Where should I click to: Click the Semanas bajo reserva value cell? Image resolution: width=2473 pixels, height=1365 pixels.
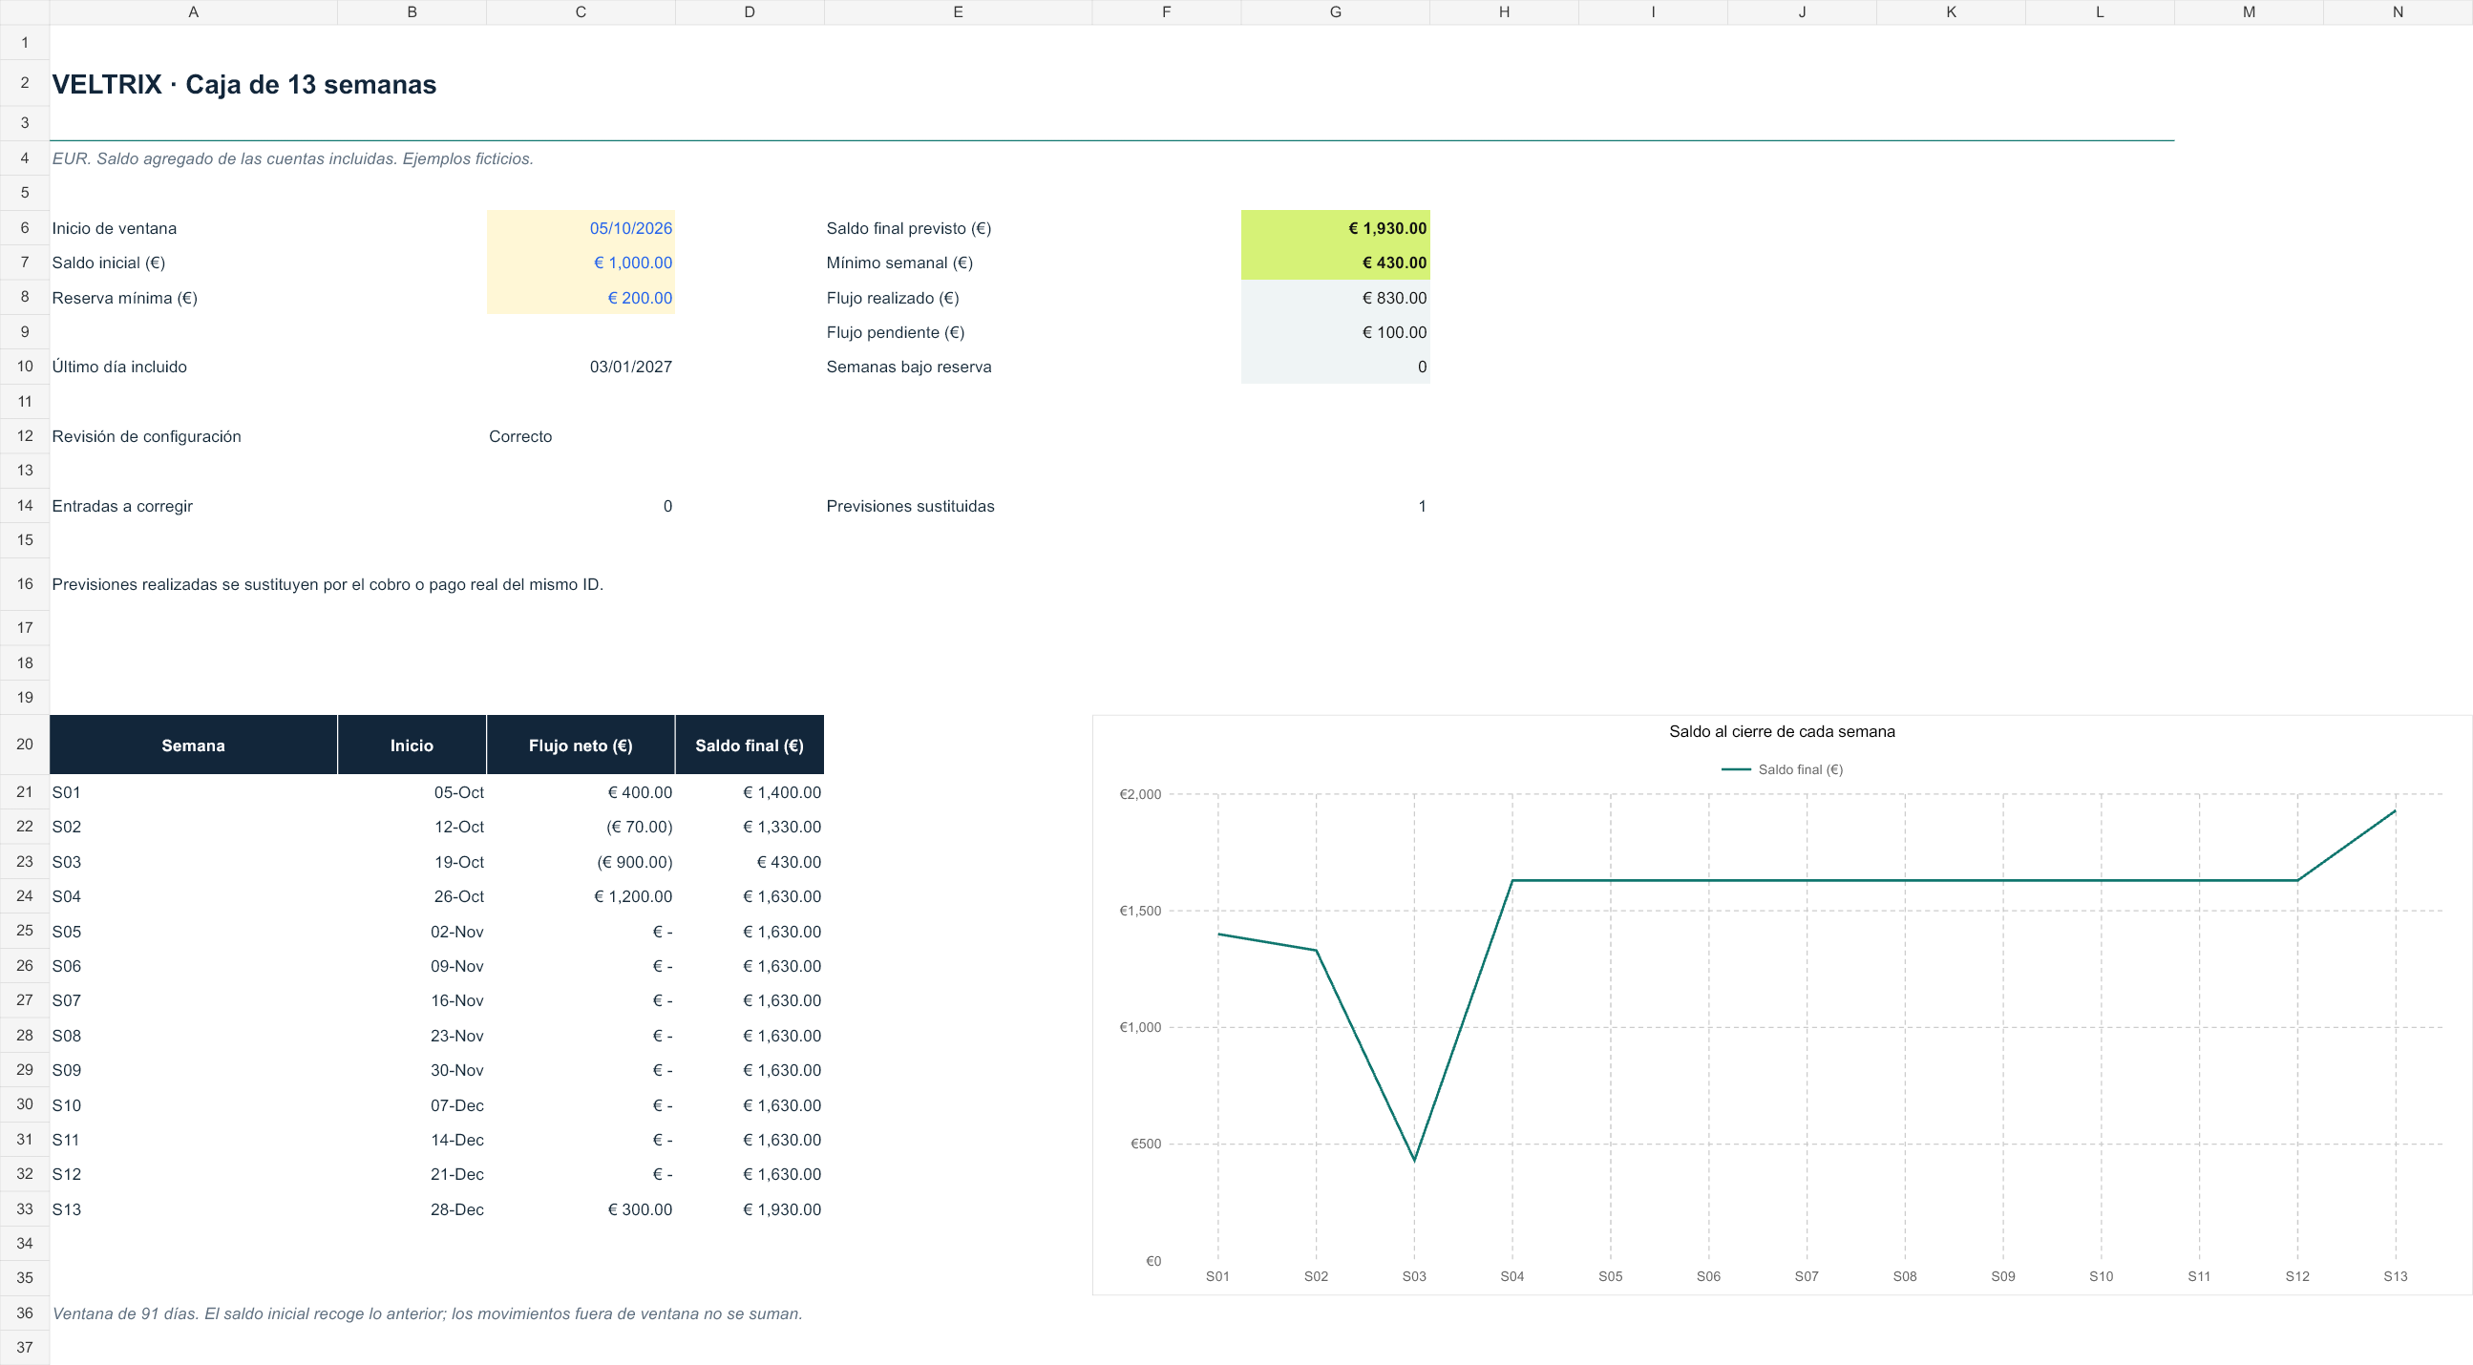1336,367
